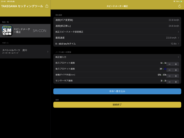Increase 前スプロケット歯数 with plus button
The image size is (184, 138).
176,64
